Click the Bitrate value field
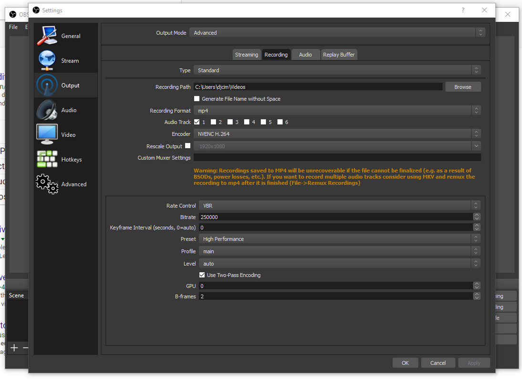 pyautogui.click(x=335, y=217)
